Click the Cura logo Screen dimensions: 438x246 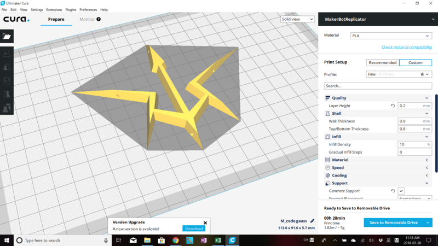pos(16,19)
